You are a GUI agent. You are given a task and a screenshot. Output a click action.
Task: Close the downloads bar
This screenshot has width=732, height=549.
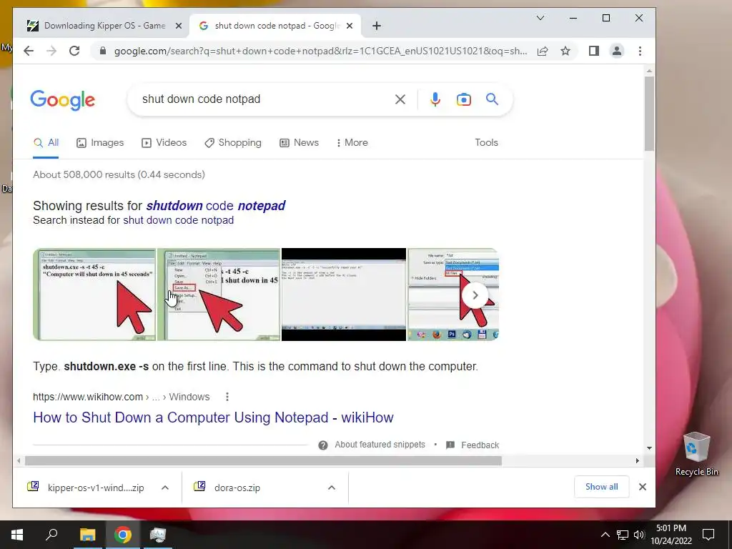(x=643, y=487)
